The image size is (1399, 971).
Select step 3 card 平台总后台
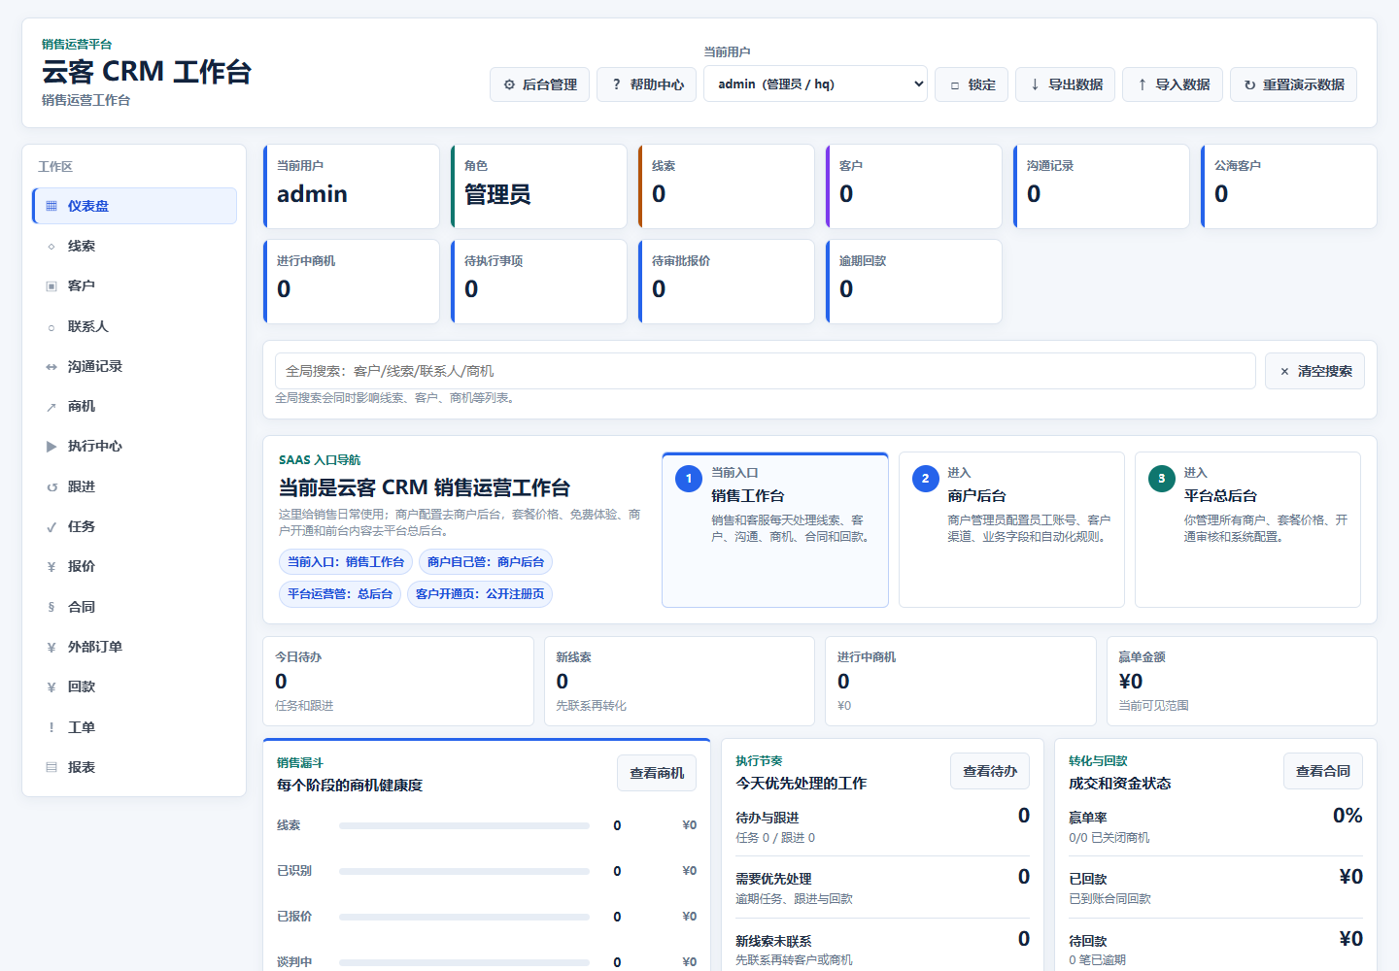point(1247,530)
